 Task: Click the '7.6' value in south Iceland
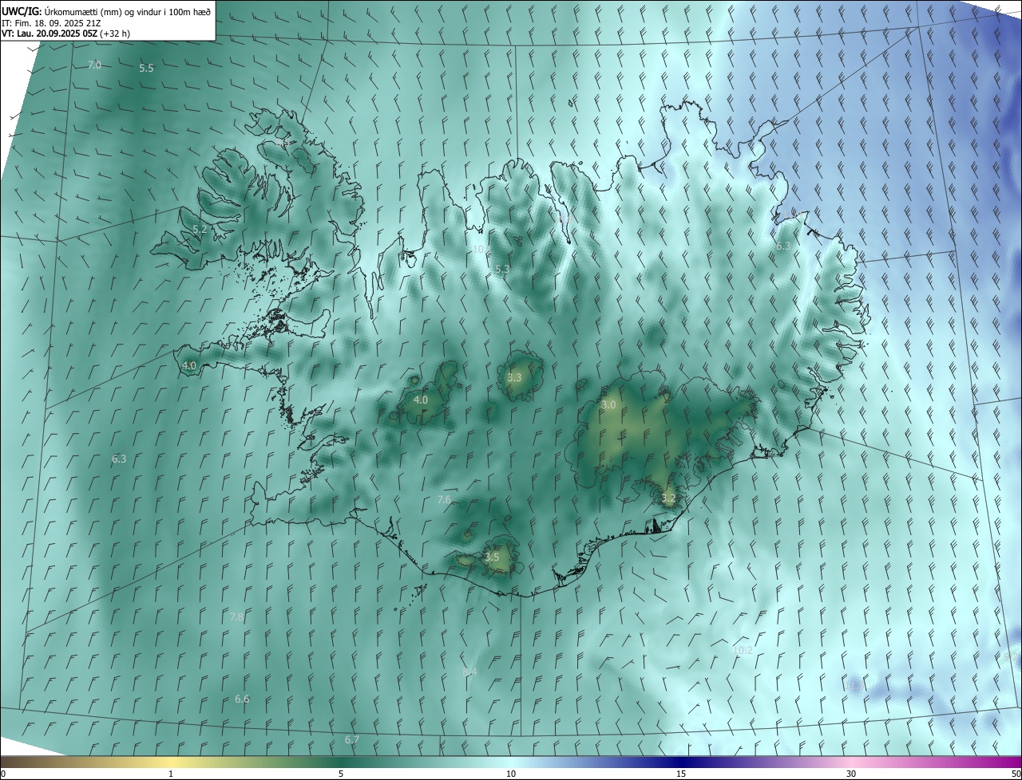pyautogui.click(x=444, y=499)
